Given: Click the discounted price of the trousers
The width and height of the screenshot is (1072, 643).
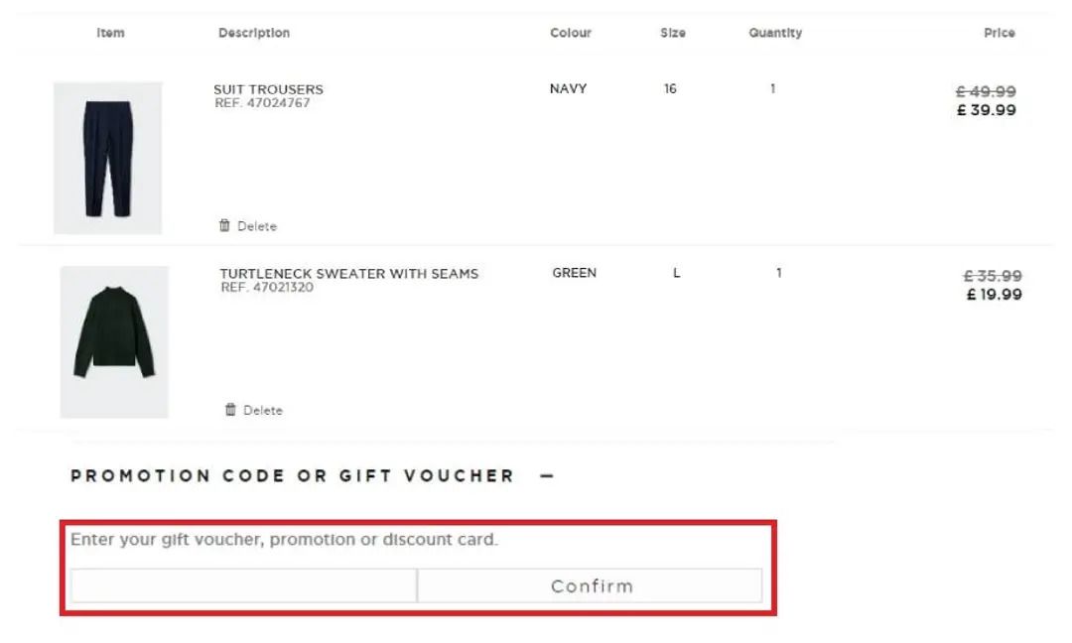Looking at the screenshot, I should click(987, 110).
